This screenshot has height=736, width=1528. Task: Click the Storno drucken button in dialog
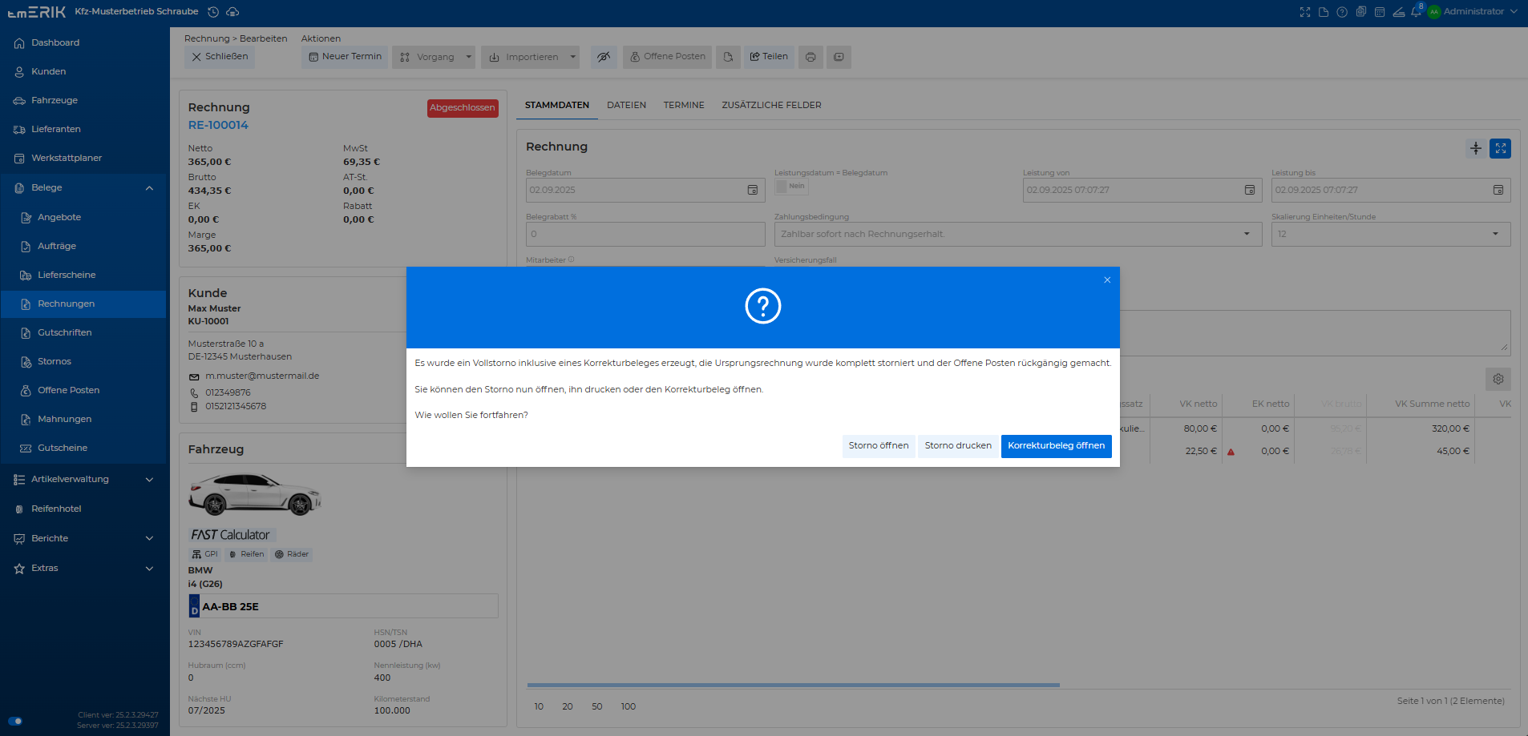pyautogui.click(x=958, y=446)
